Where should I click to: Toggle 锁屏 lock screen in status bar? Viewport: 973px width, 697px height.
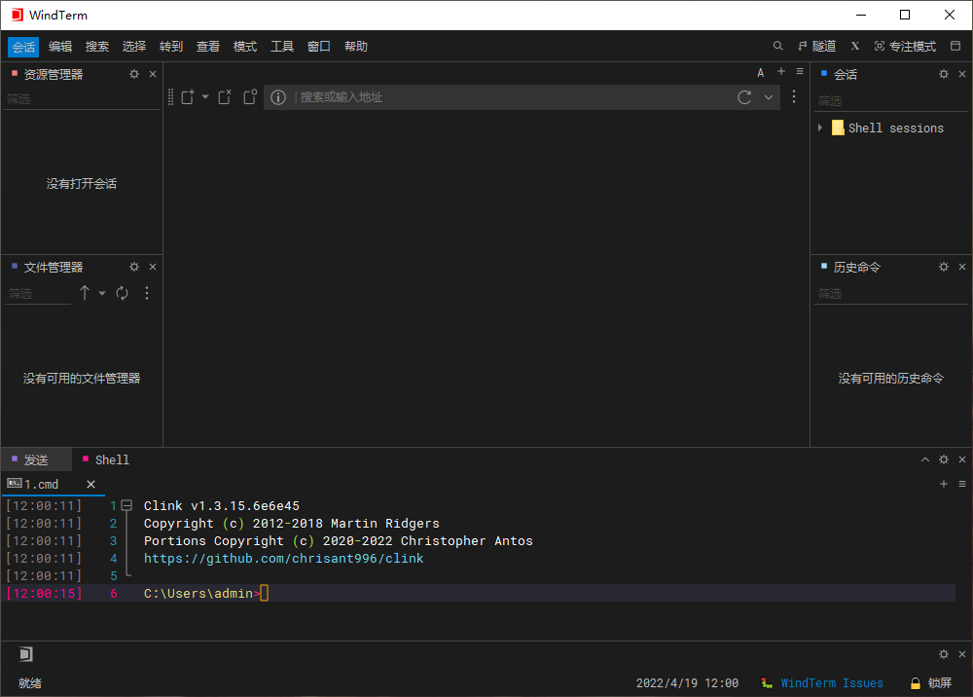tap(930, 683)
